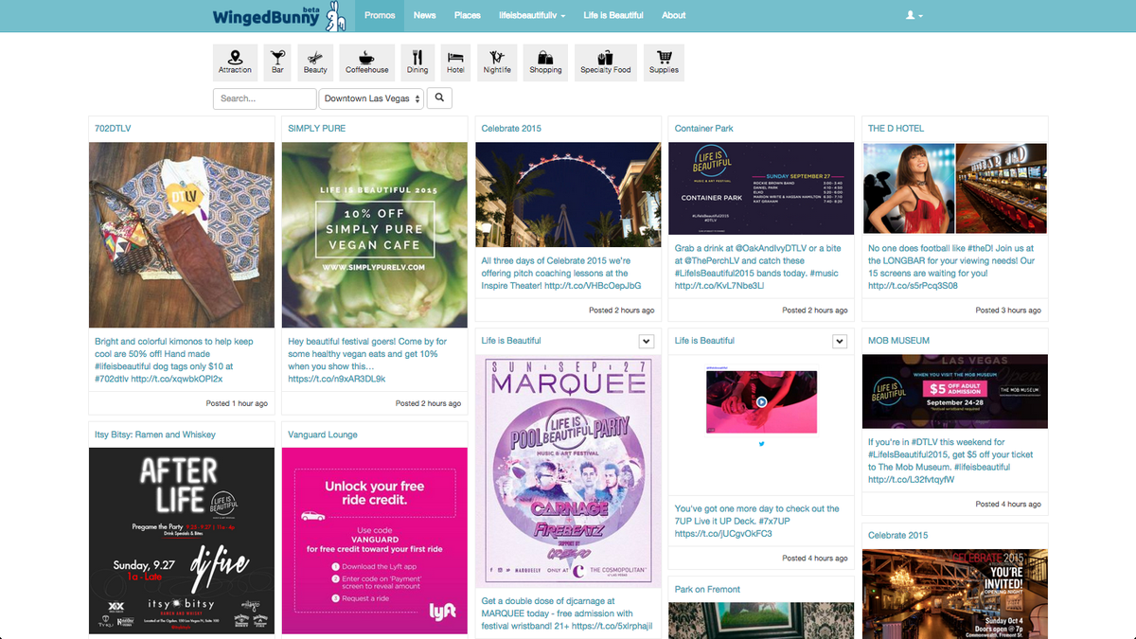Open the Park on Fremont link
This screenshot has height=639, width=1136.
click(708, 589)
